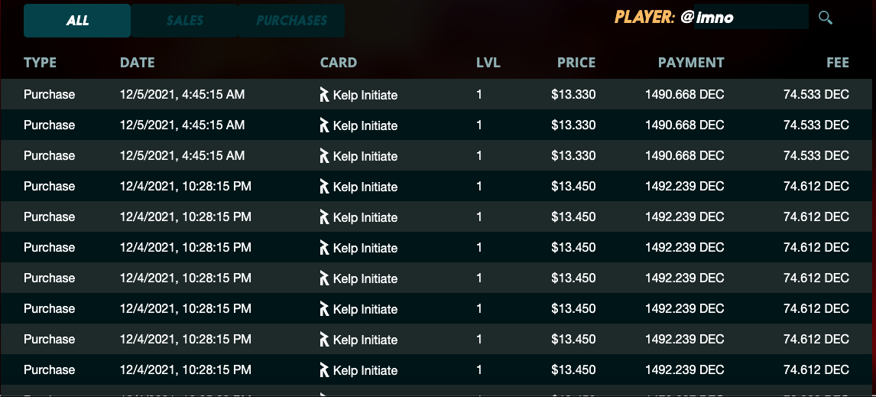Click the player search magnifier icon
Viewport: 876px width, 397px height.
(825, 18)
